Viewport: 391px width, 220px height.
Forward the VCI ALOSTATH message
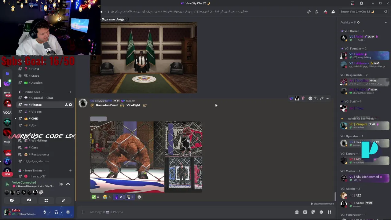tap(322, 98)
